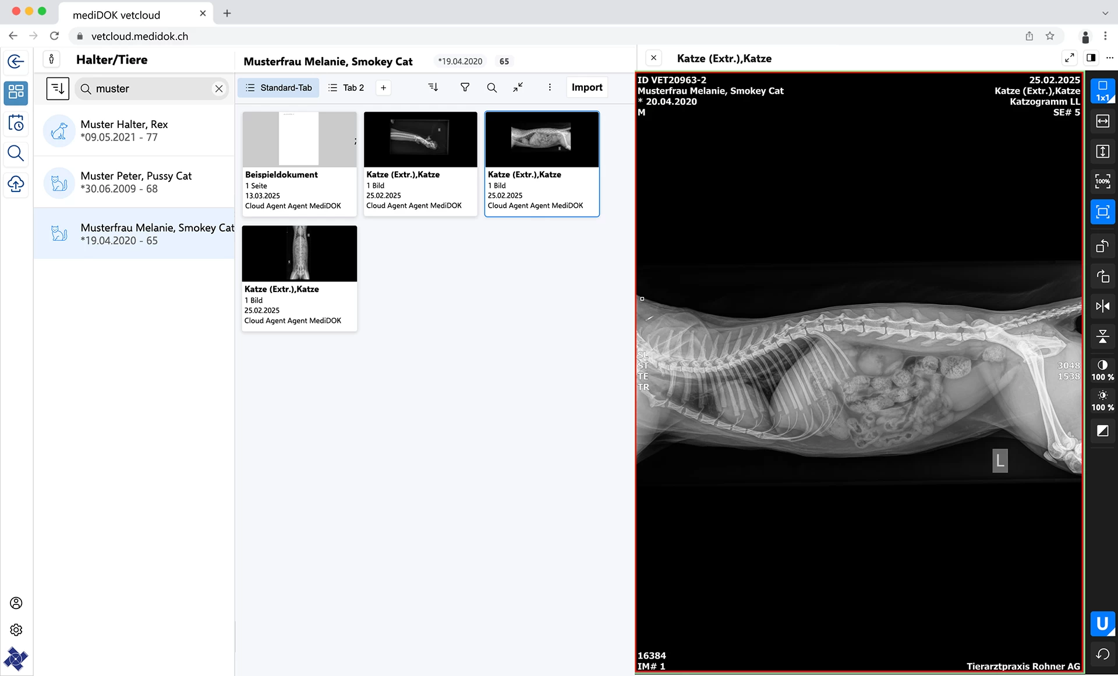Viewport: 1118px width, 676px height.
Task: Rotate the X-ray counter-clockwise
Action: 1102,246
